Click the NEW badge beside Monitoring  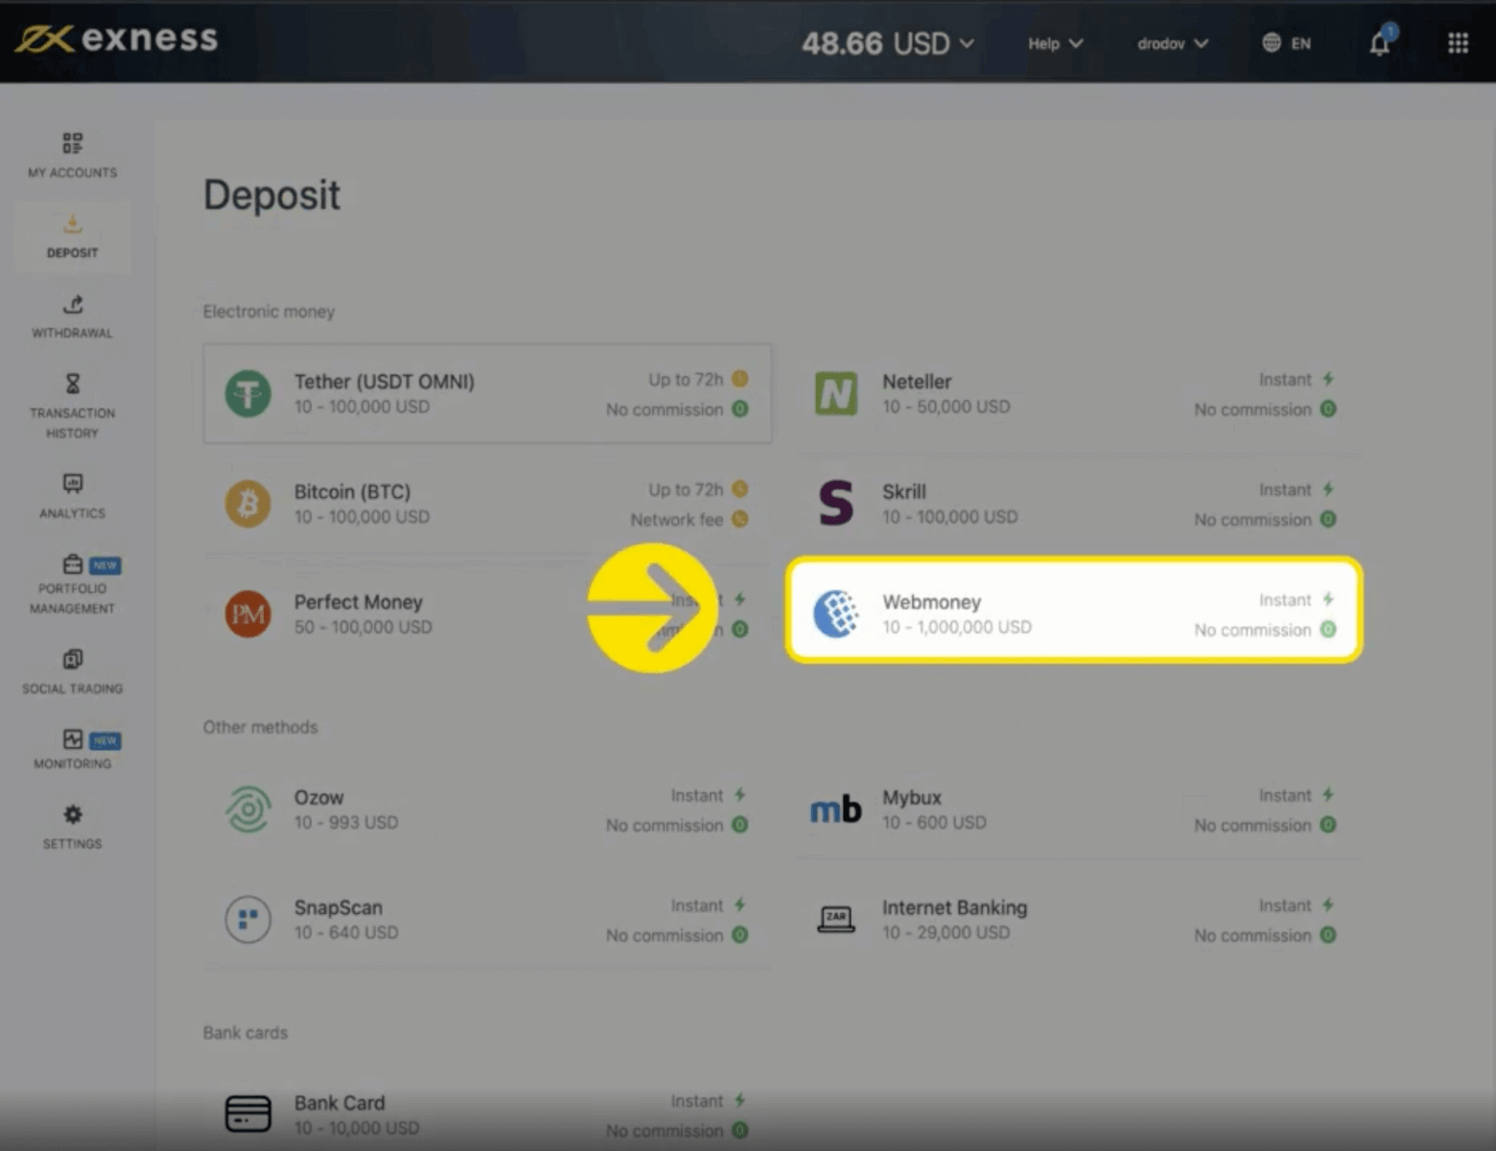click(105, 740)
